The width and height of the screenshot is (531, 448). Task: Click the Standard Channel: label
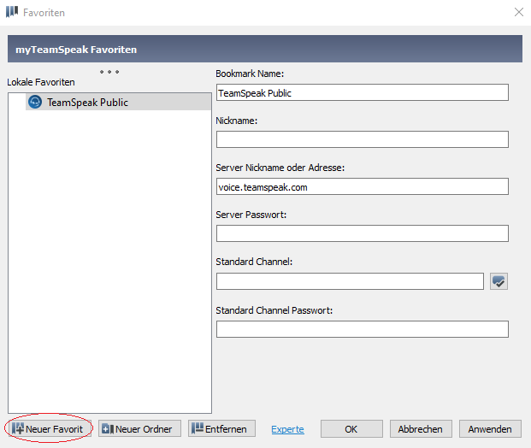click(x=254, y=262)
